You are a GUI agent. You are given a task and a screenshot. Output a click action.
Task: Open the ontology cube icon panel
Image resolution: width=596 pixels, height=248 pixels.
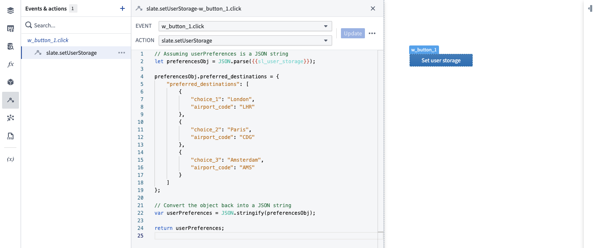click(11, 82)
